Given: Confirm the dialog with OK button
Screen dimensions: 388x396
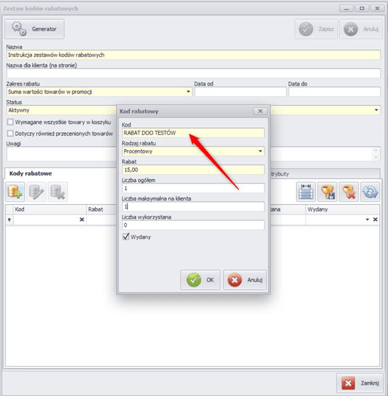Looking at the screenshot, I should point(200,280).
